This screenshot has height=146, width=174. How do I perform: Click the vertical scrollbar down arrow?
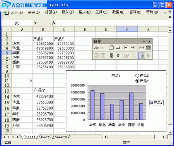tap(170, 132)
